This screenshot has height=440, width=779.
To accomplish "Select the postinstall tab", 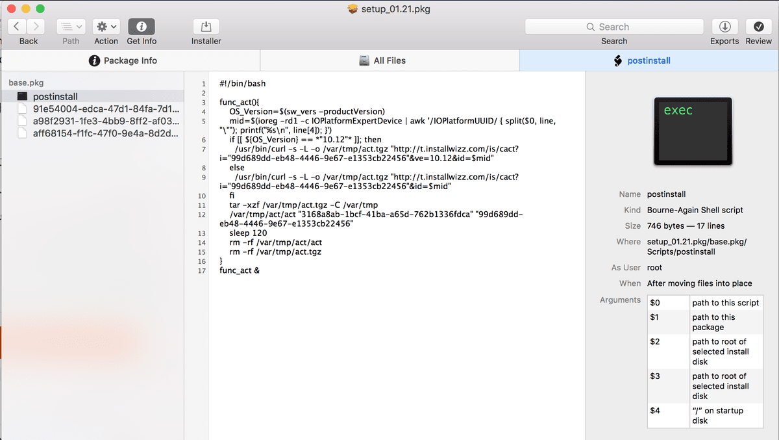I will pos(649,60).
